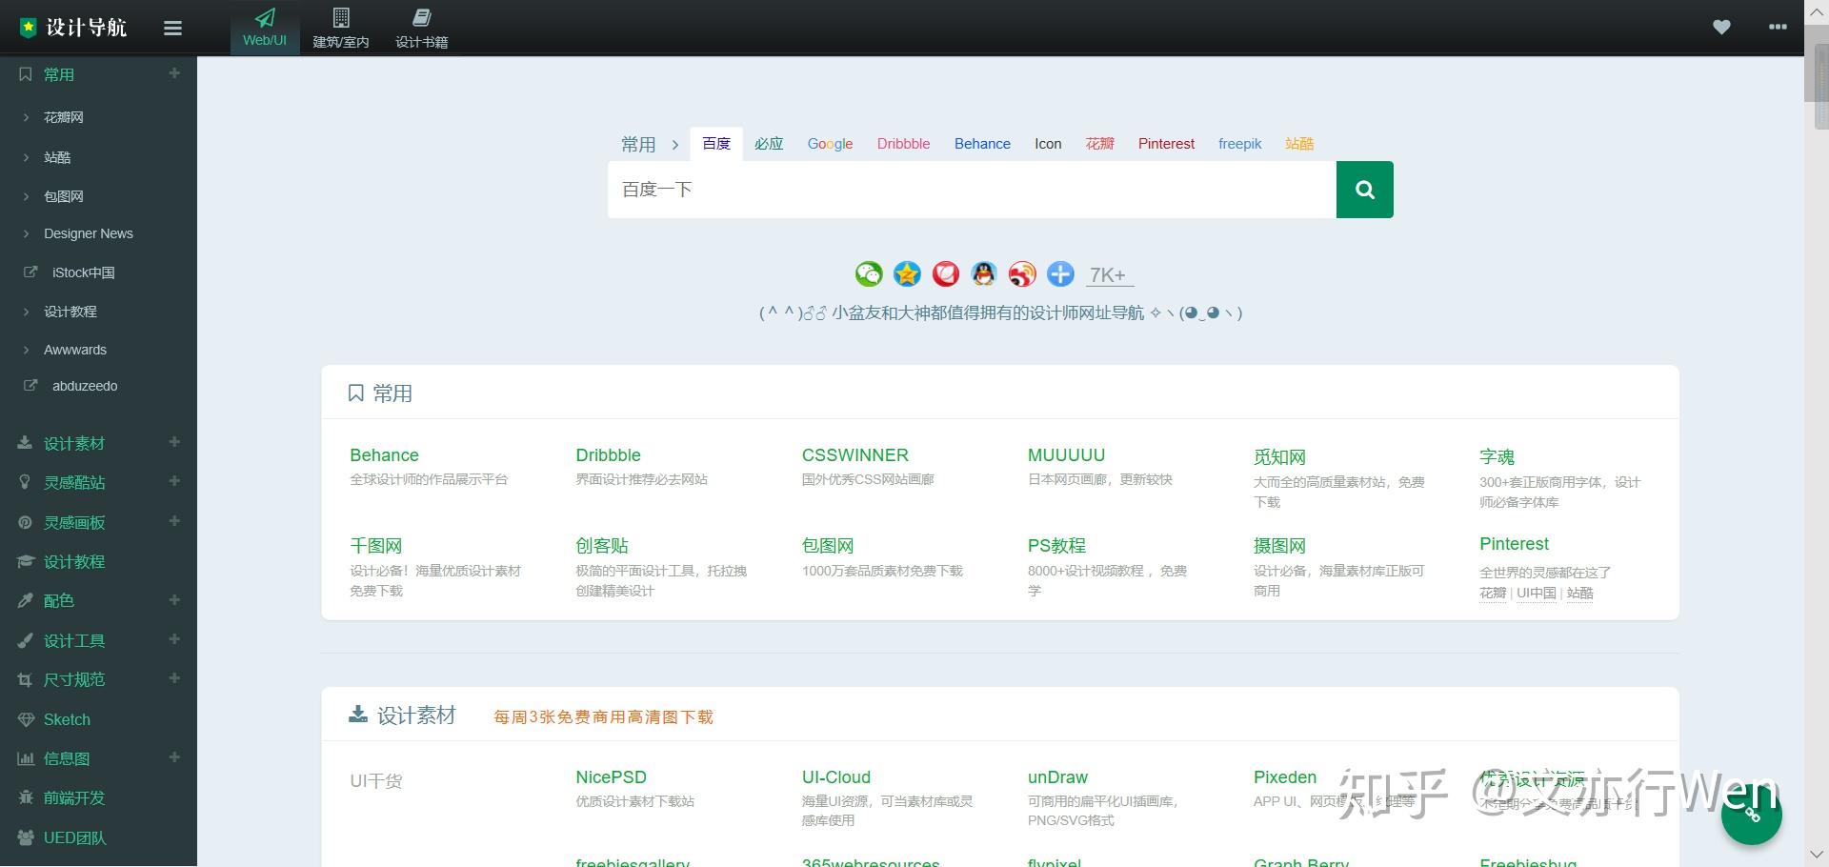Select the Pinterest search tab

[x=1166, y=144]
